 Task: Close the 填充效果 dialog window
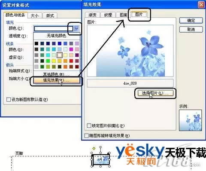pos(201,5)
